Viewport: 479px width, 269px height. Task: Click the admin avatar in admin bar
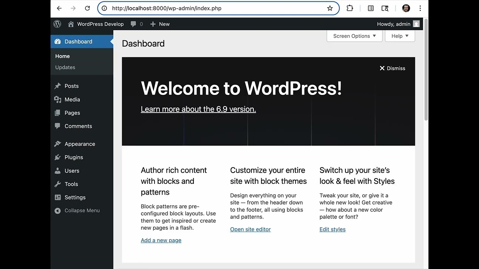click(x=416, y=24)
